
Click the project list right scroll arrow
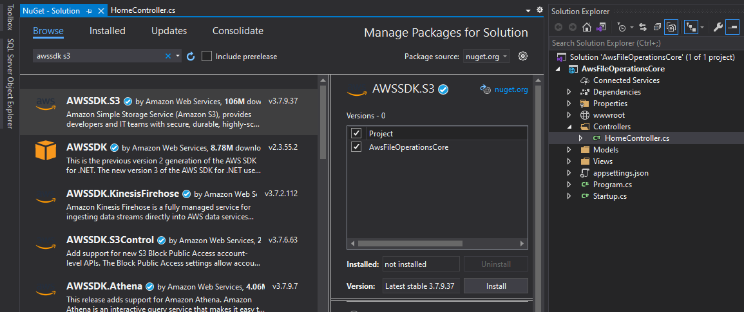coord(522,243)
